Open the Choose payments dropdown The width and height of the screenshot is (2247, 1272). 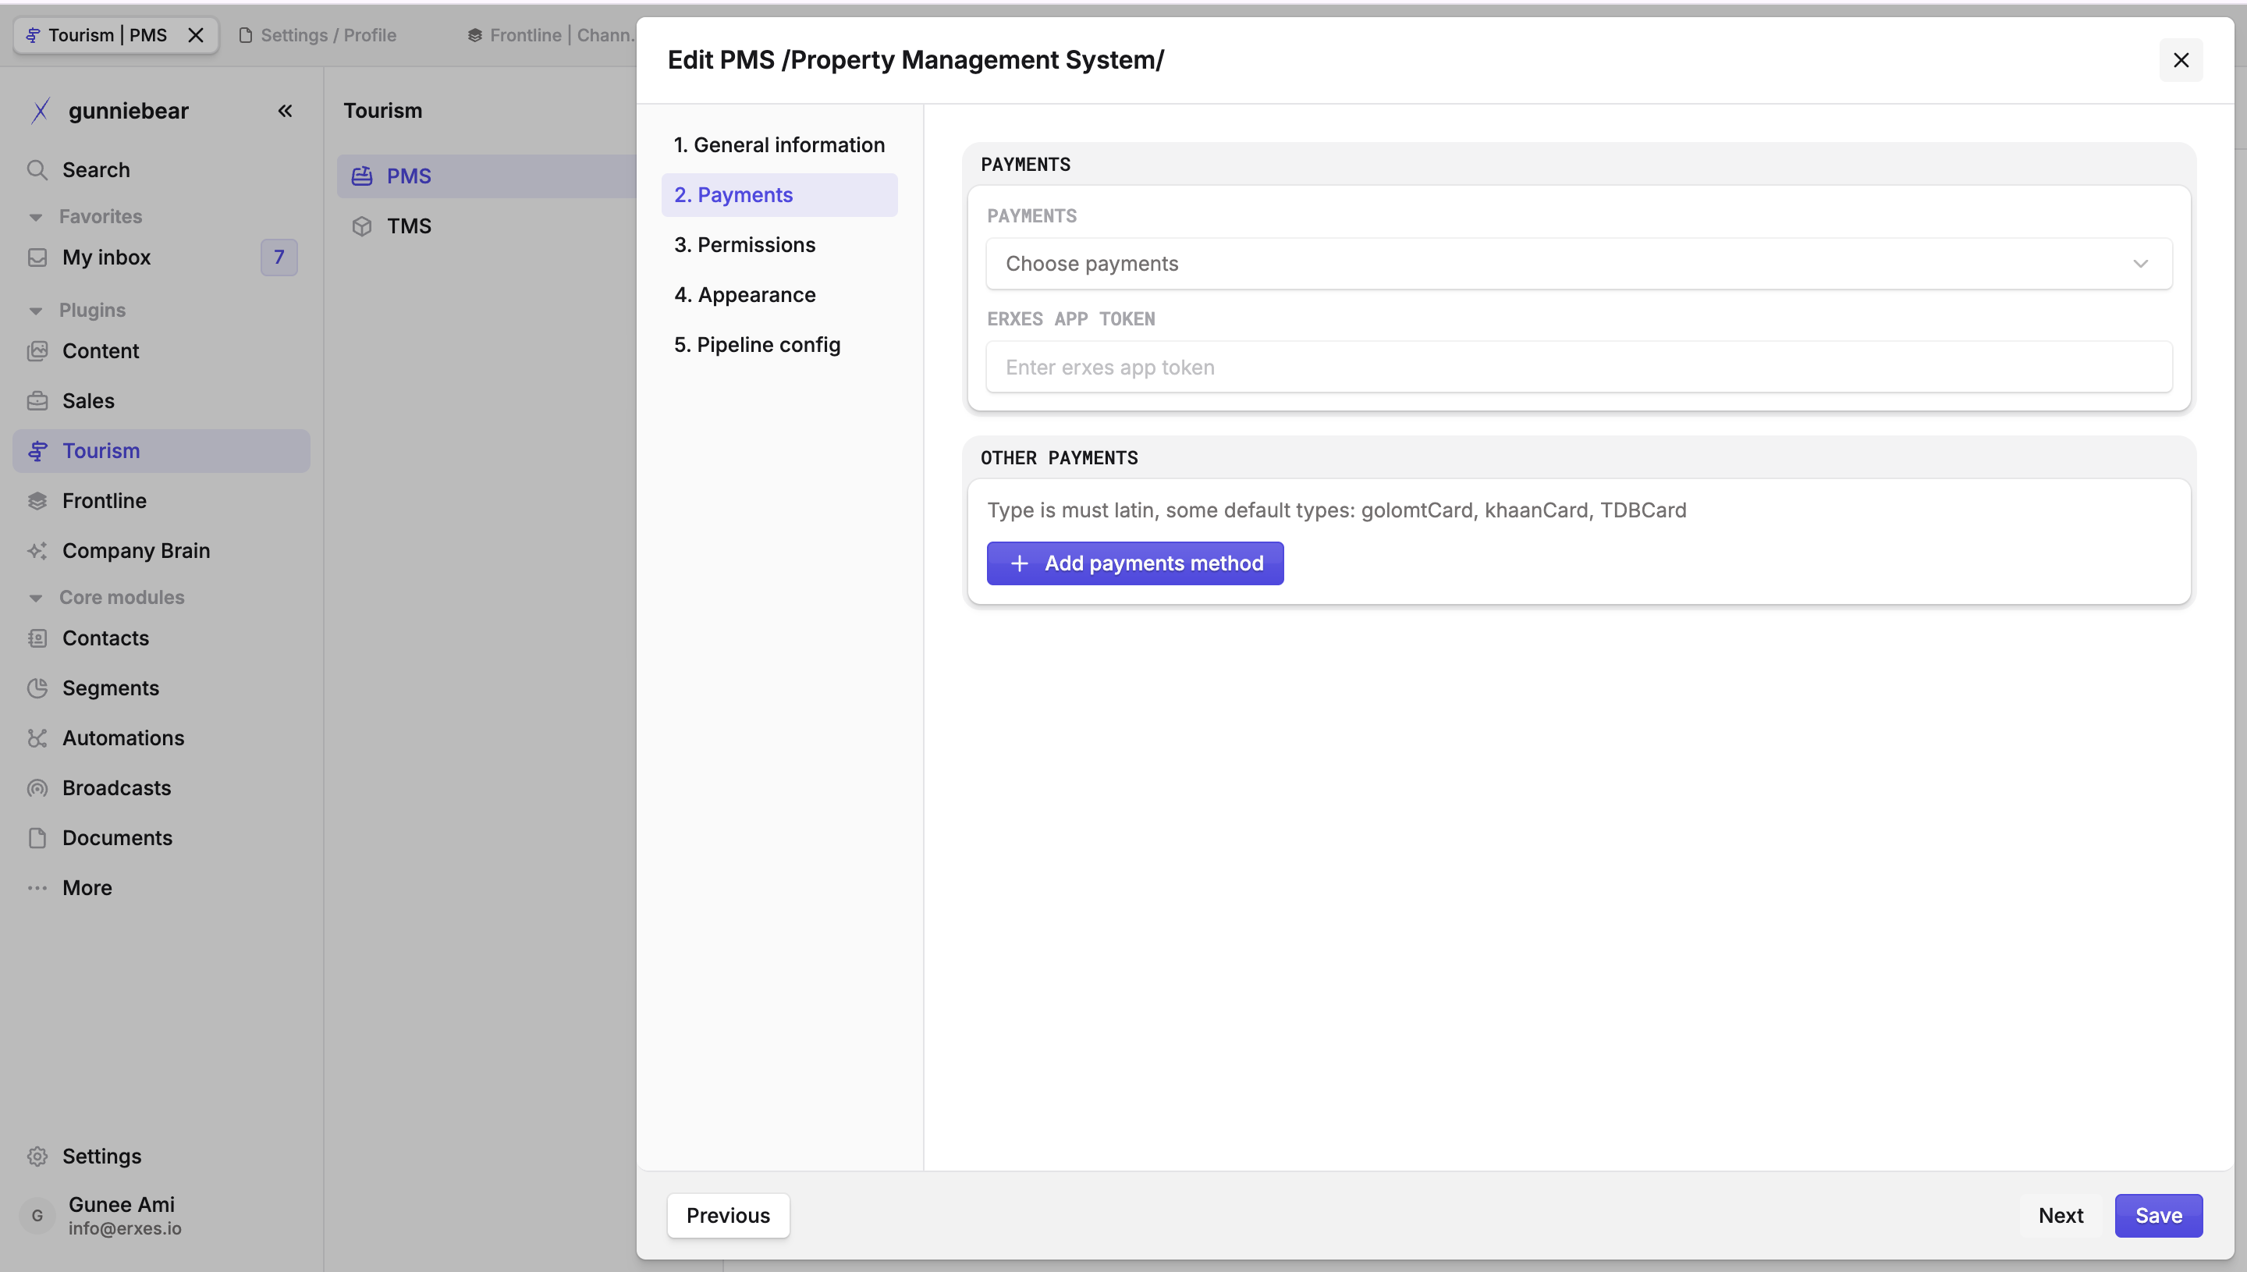(1579, 264)
